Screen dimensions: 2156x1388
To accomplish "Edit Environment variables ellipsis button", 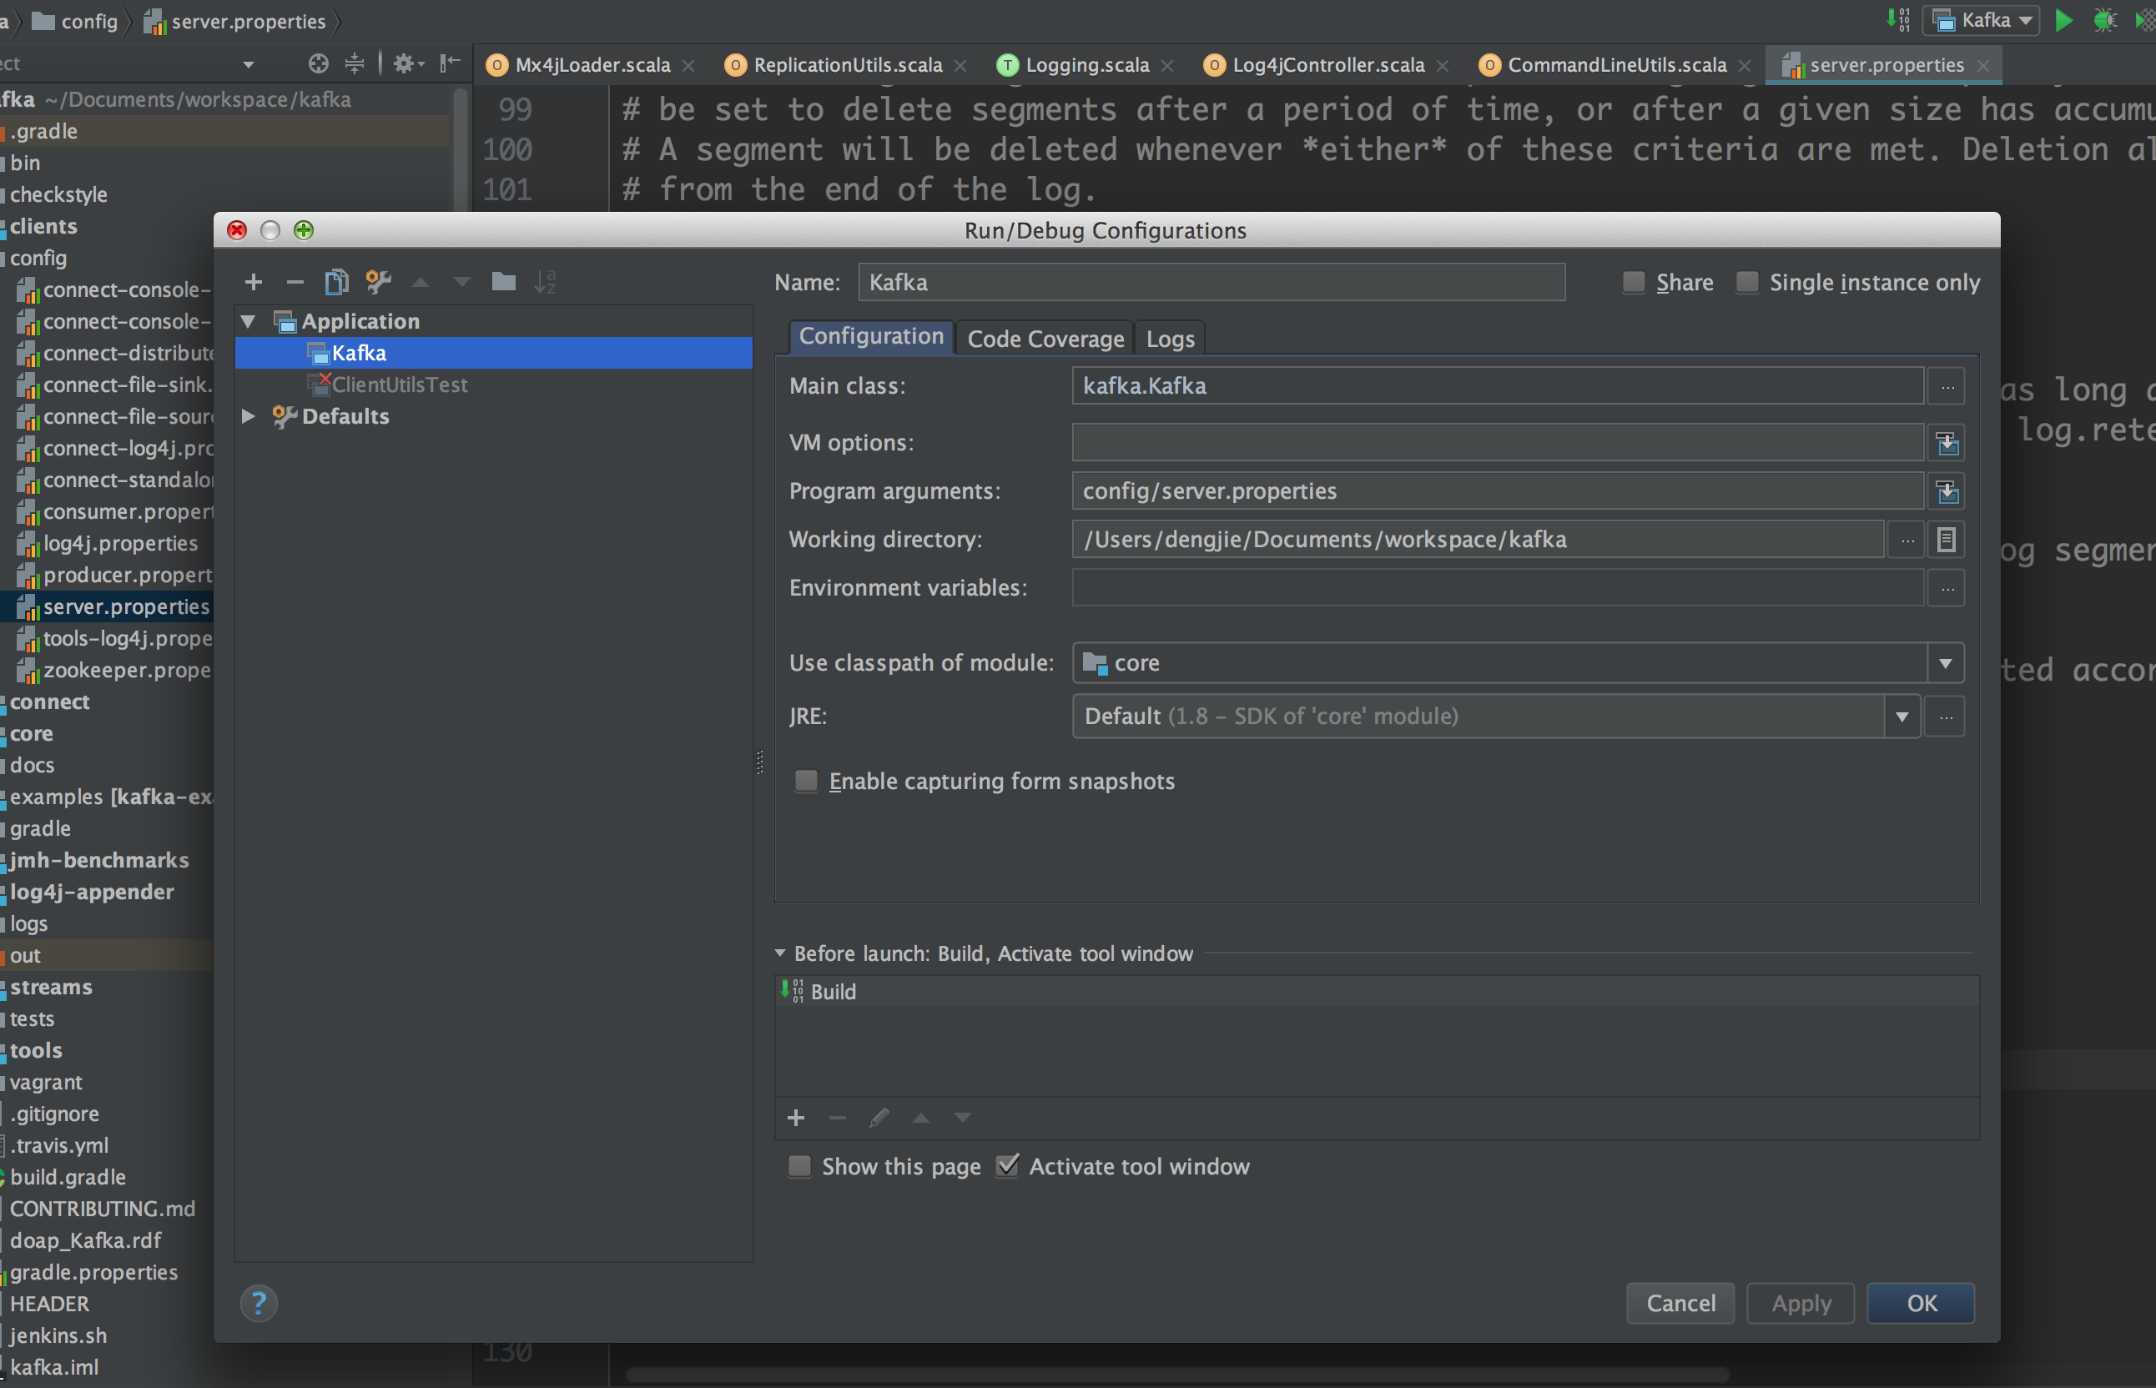I will 1947,589.
